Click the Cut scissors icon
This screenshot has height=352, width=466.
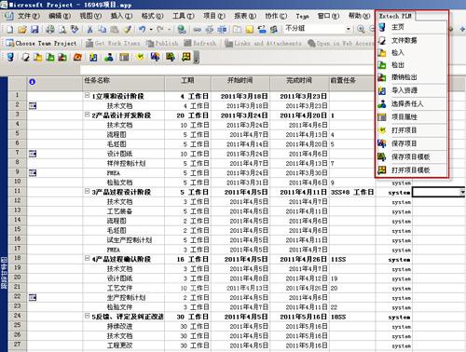pyautogui.click(x=89, y=29)
